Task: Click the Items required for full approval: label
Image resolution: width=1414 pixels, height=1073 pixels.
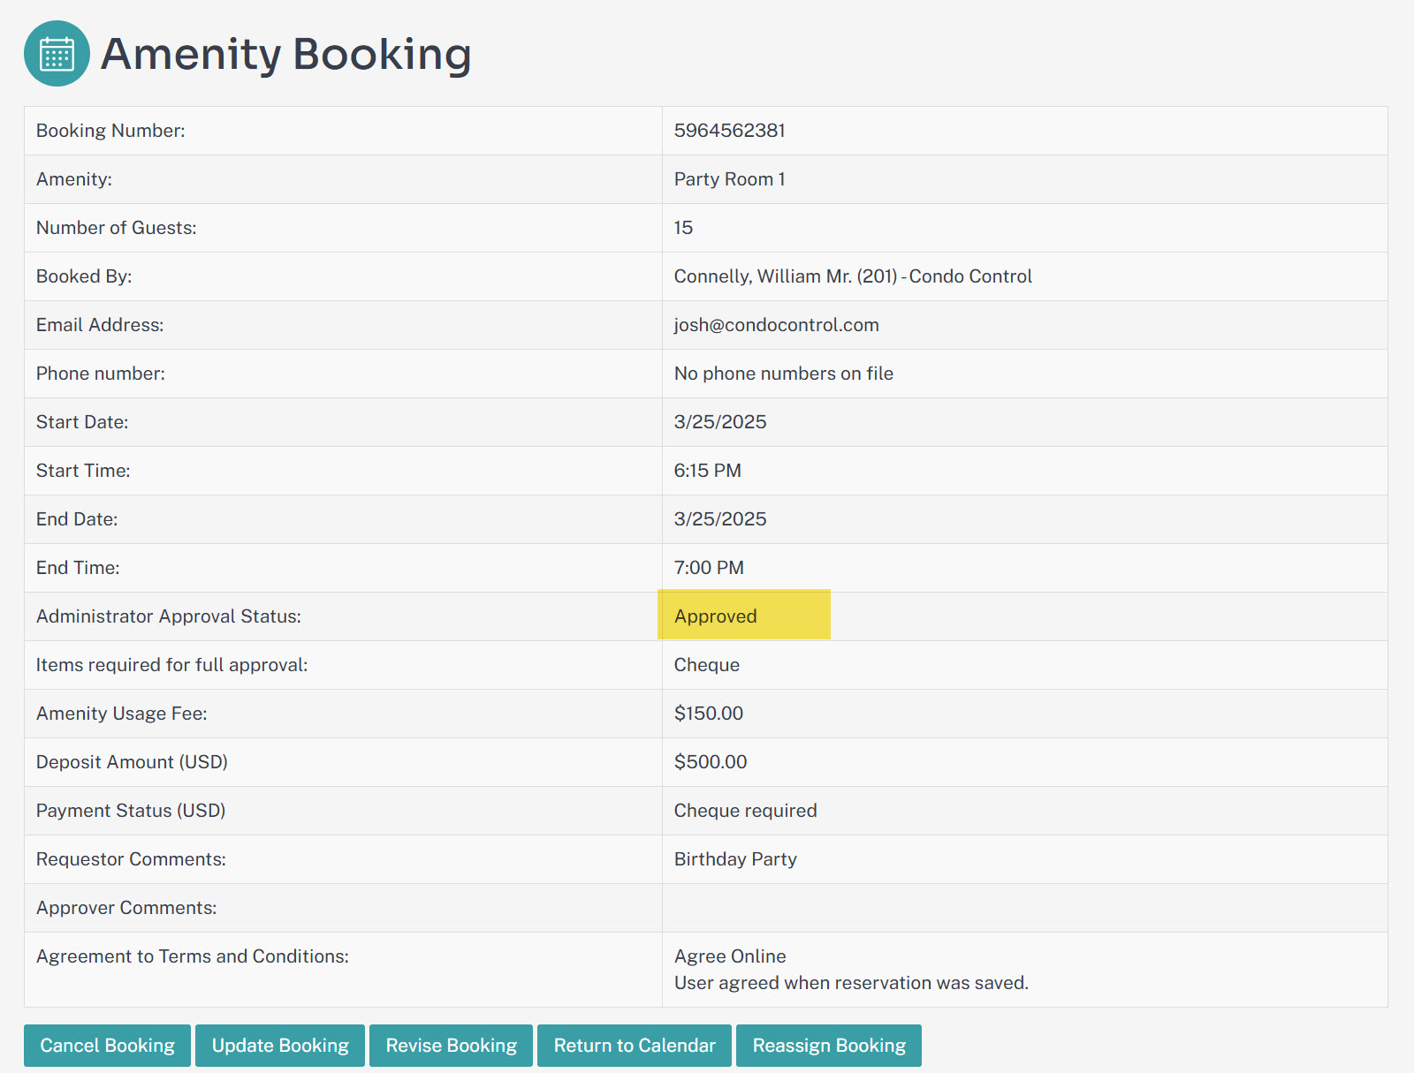Action: [x=172, y=665]
